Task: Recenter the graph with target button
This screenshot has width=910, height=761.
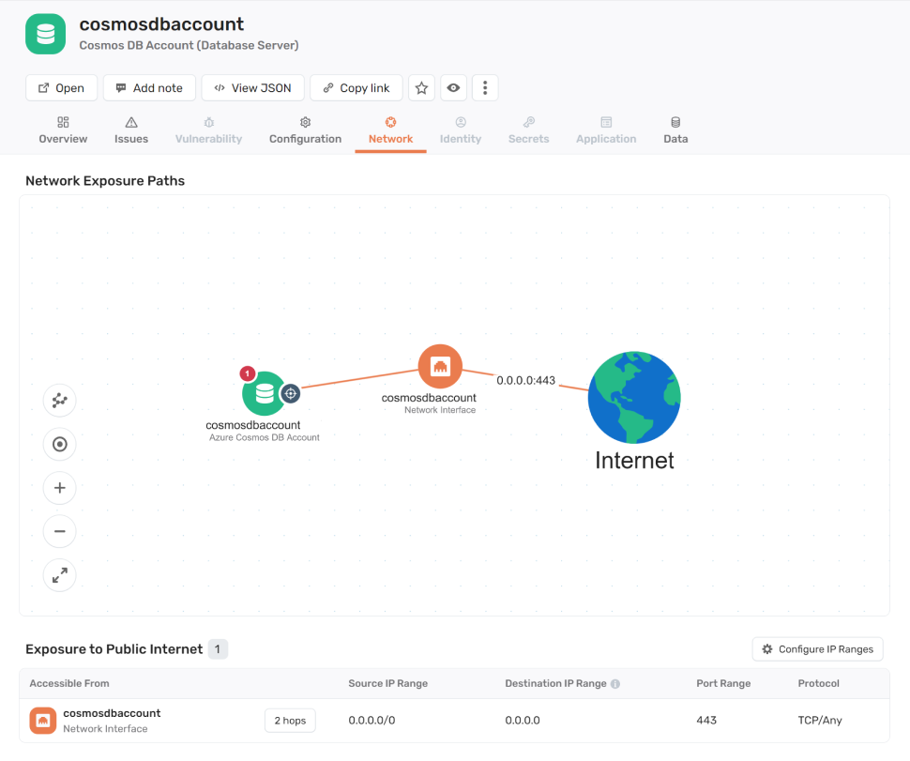Action: click(60, 444)
